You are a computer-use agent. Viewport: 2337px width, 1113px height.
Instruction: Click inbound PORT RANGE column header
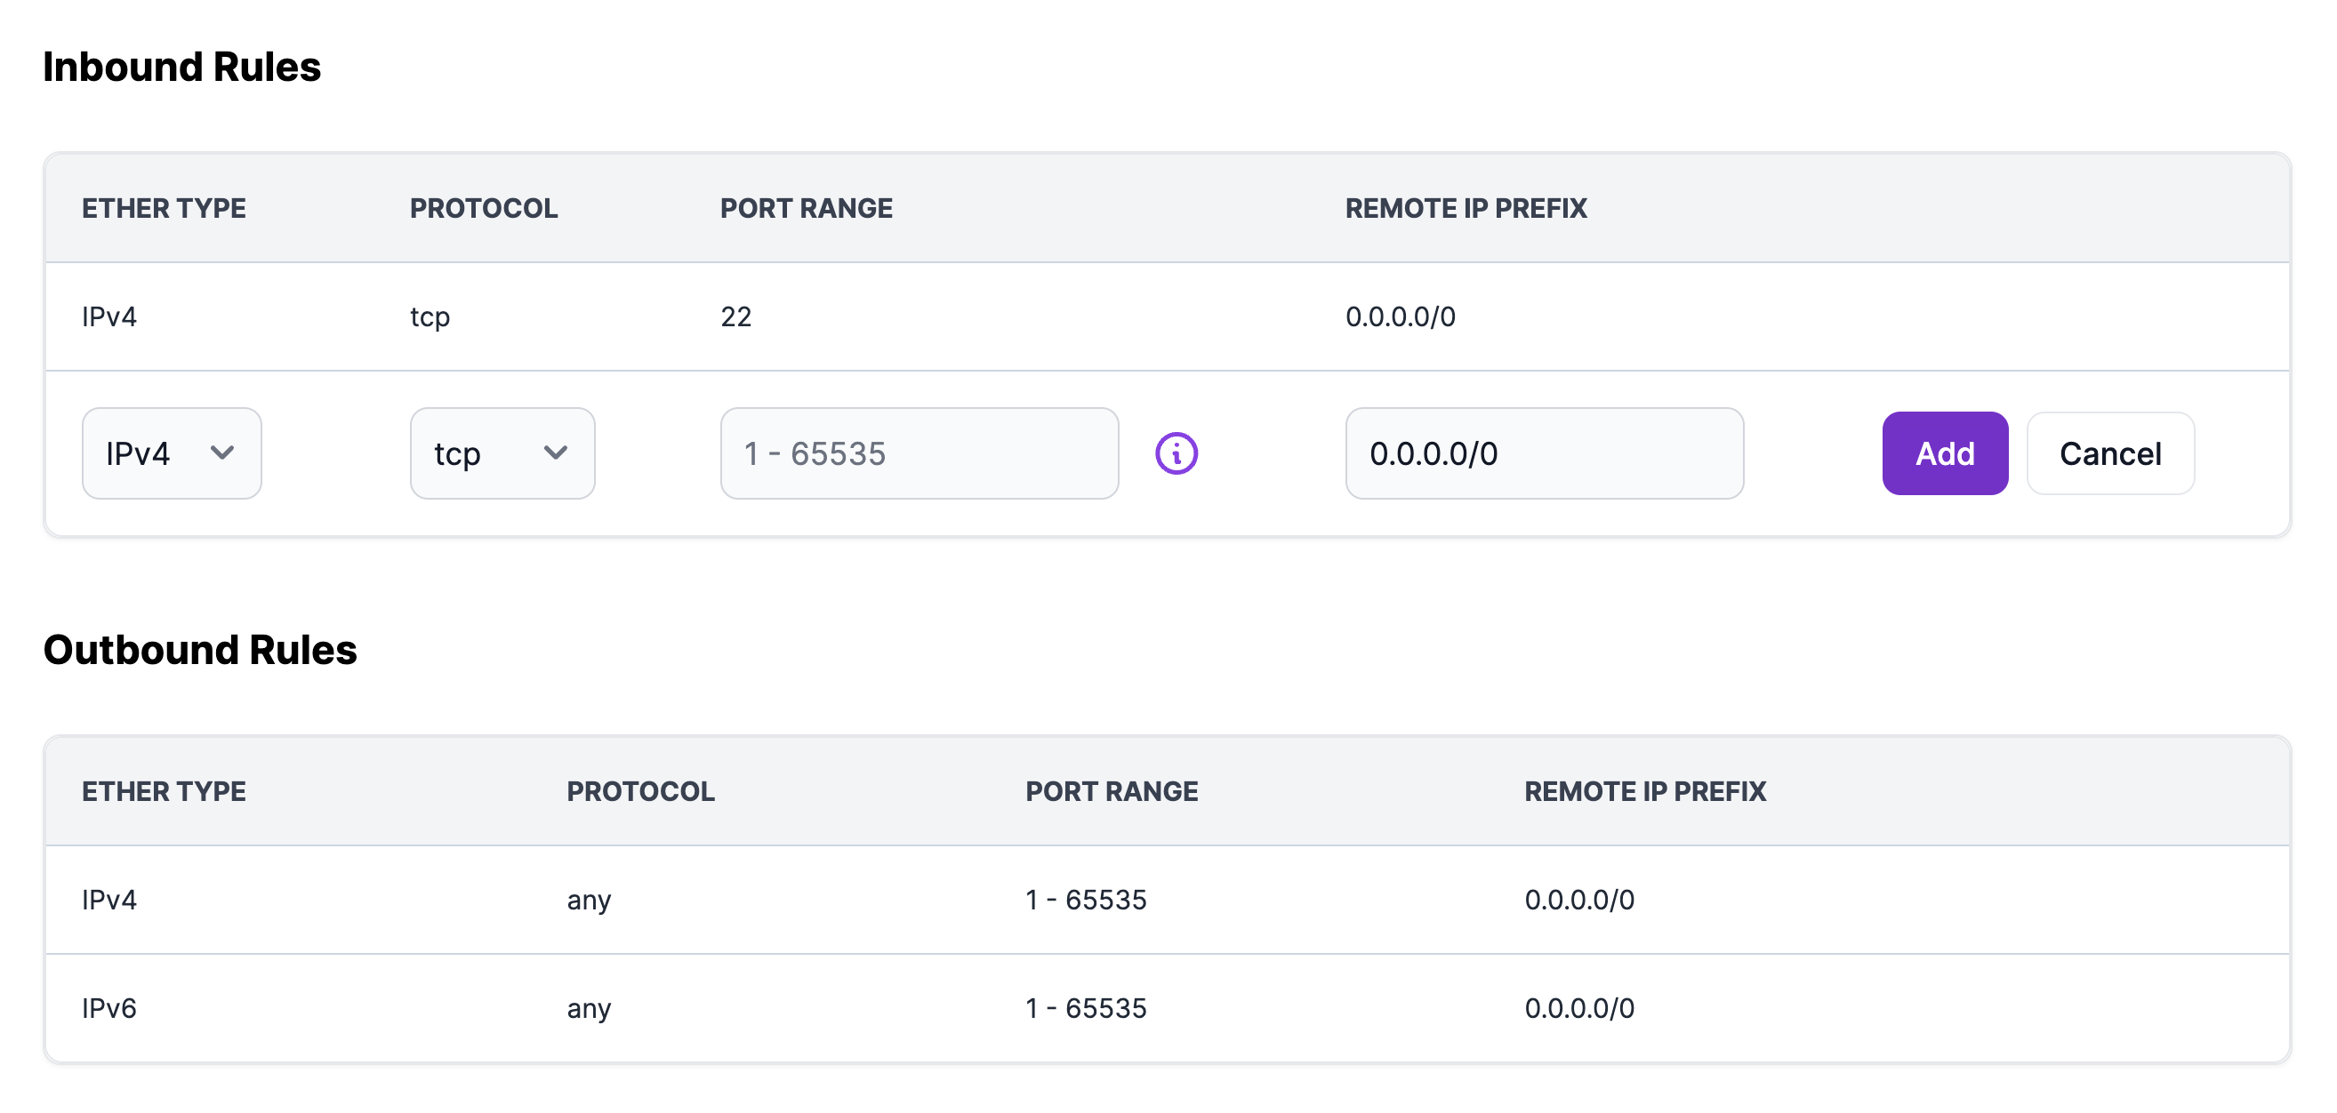806,209
